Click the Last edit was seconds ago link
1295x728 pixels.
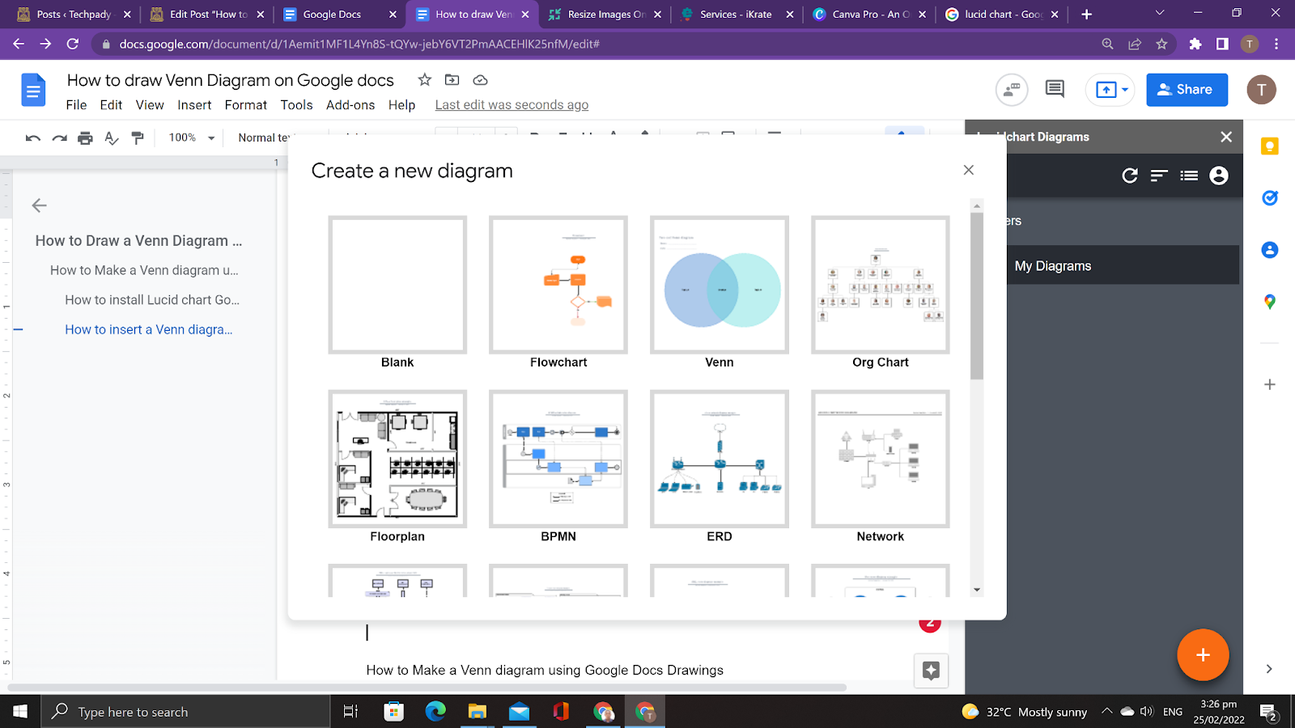(512, 105)
